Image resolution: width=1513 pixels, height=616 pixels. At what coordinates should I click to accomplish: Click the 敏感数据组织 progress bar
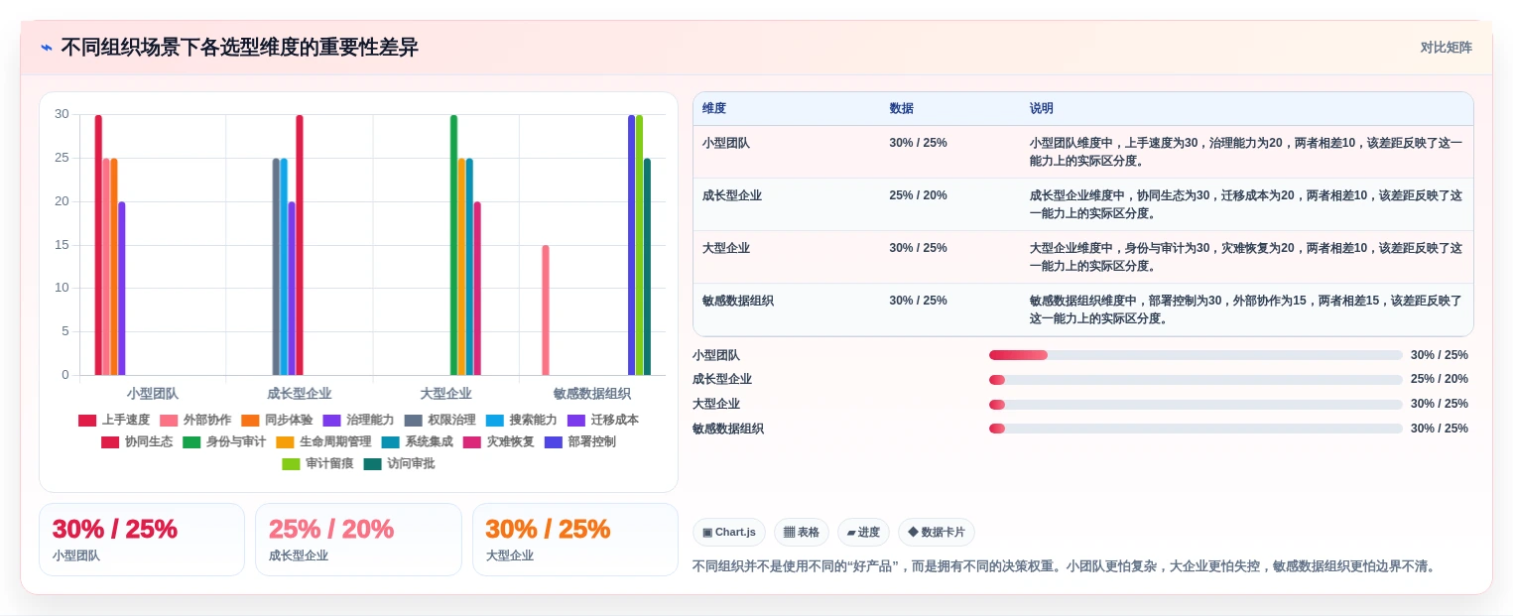click(x=1196, y=429)
